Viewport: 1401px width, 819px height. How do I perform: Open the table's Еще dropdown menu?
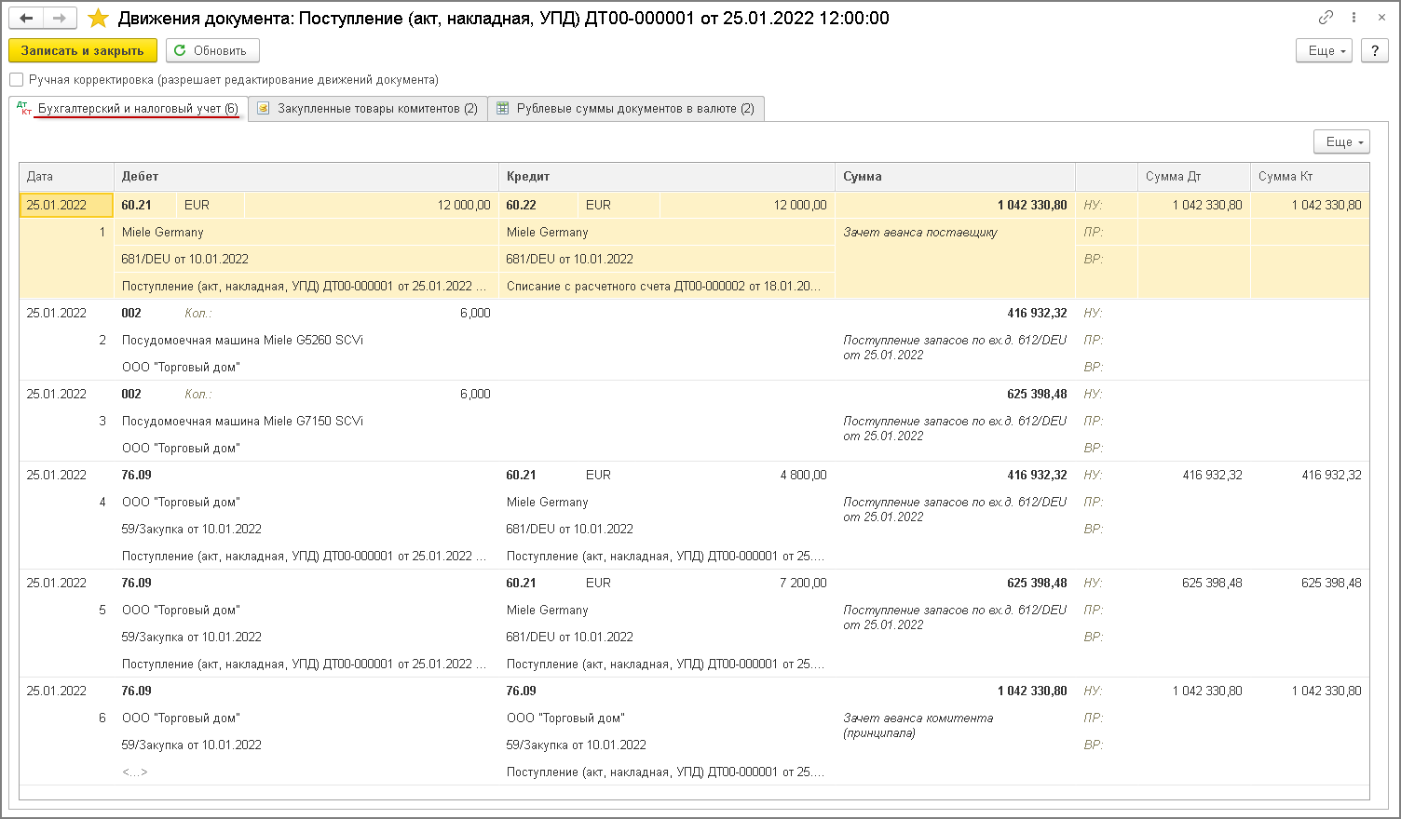coord(1342,141)
